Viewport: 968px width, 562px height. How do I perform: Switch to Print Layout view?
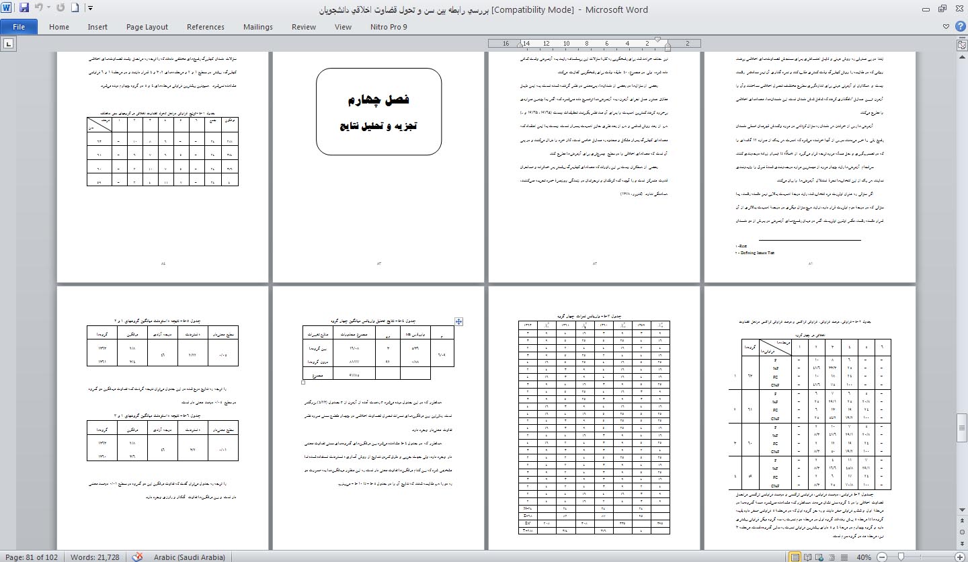coord(795,557)
